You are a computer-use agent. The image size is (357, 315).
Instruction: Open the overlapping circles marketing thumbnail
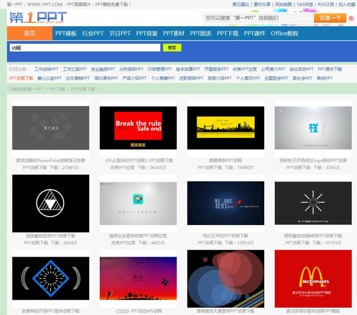[x=226, y=279]
